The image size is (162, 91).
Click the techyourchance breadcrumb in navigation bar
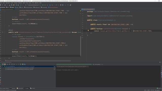28,7
